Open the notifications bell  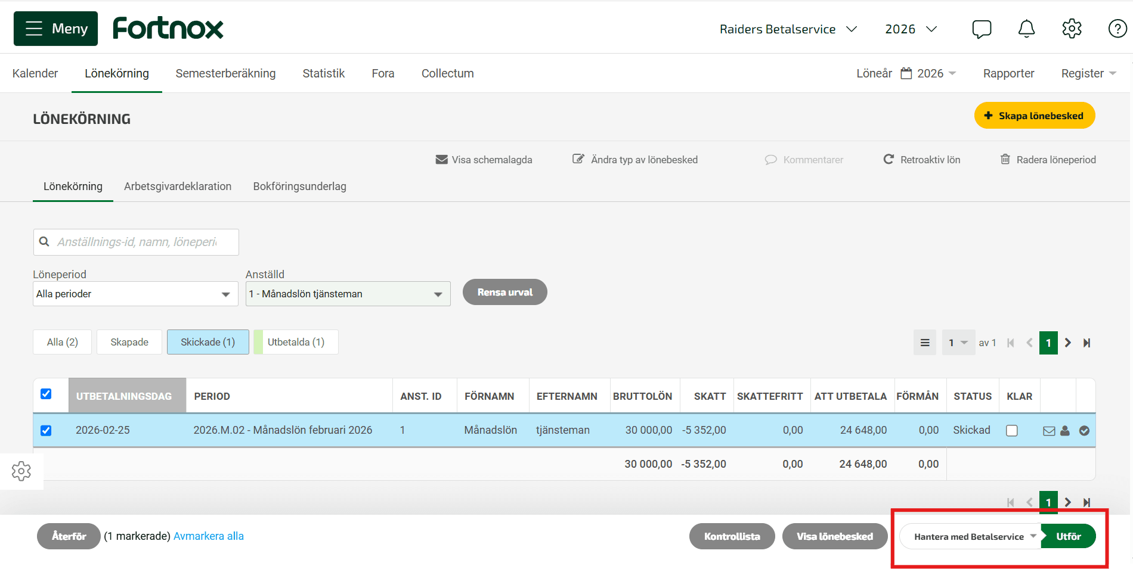[x=1026, y=29]
